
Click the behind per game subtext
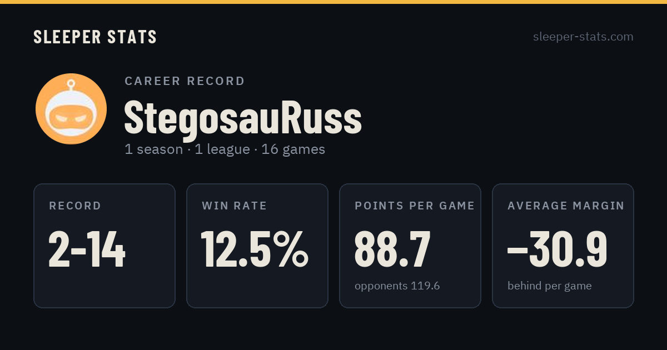point(550,286)
